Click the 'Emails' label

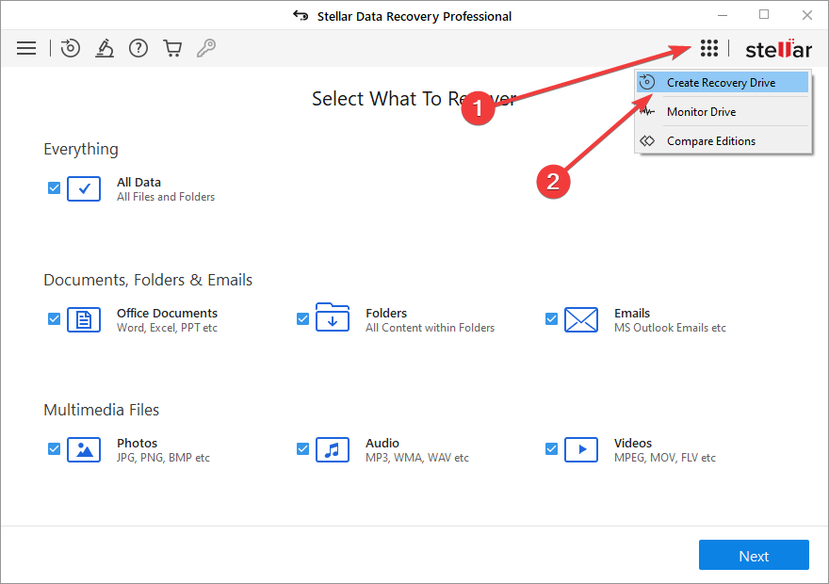coord(632,313)
